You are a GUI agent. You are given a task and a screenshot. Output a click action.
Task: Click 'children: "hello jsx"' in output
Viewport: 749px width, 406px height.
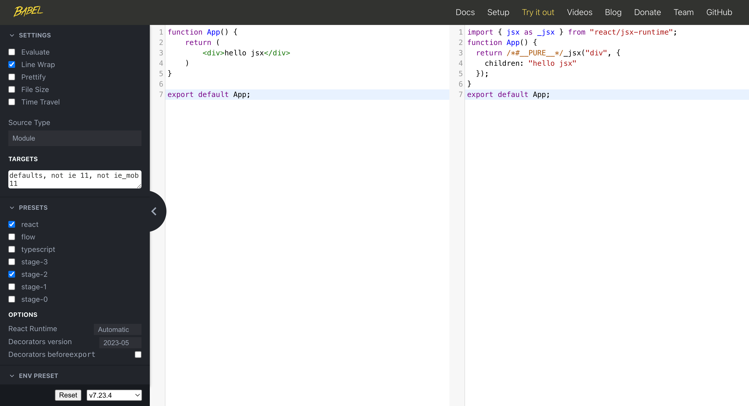point(530,63)
